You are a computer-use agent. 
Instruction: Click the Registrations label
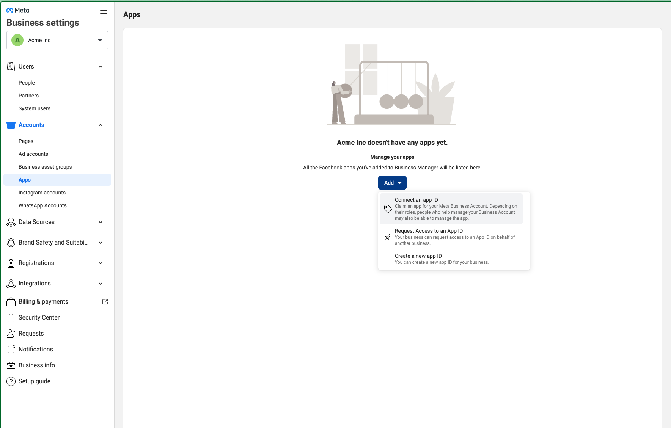click(x=36, y=263)
